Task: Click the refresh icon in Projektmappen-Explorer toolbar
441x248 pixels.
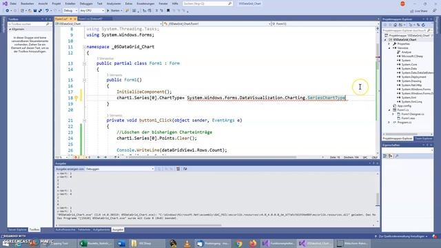Action: [x=423, y=25]
